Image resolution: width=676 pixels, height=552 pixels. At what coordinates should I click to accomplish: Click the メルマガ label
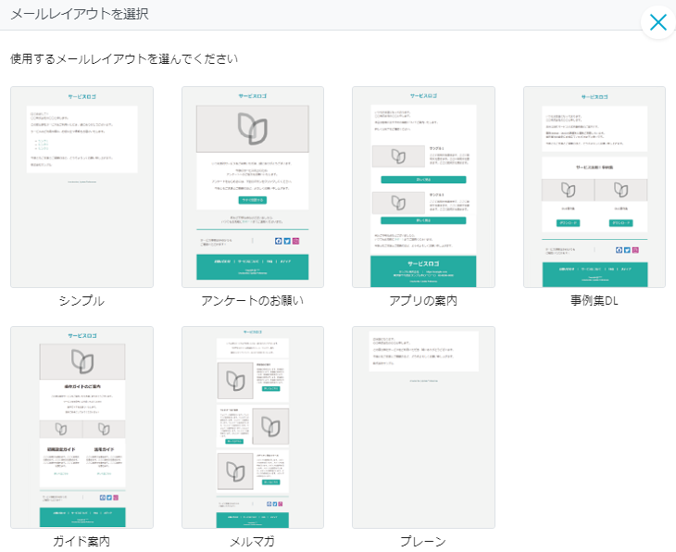tap(253, 541)
